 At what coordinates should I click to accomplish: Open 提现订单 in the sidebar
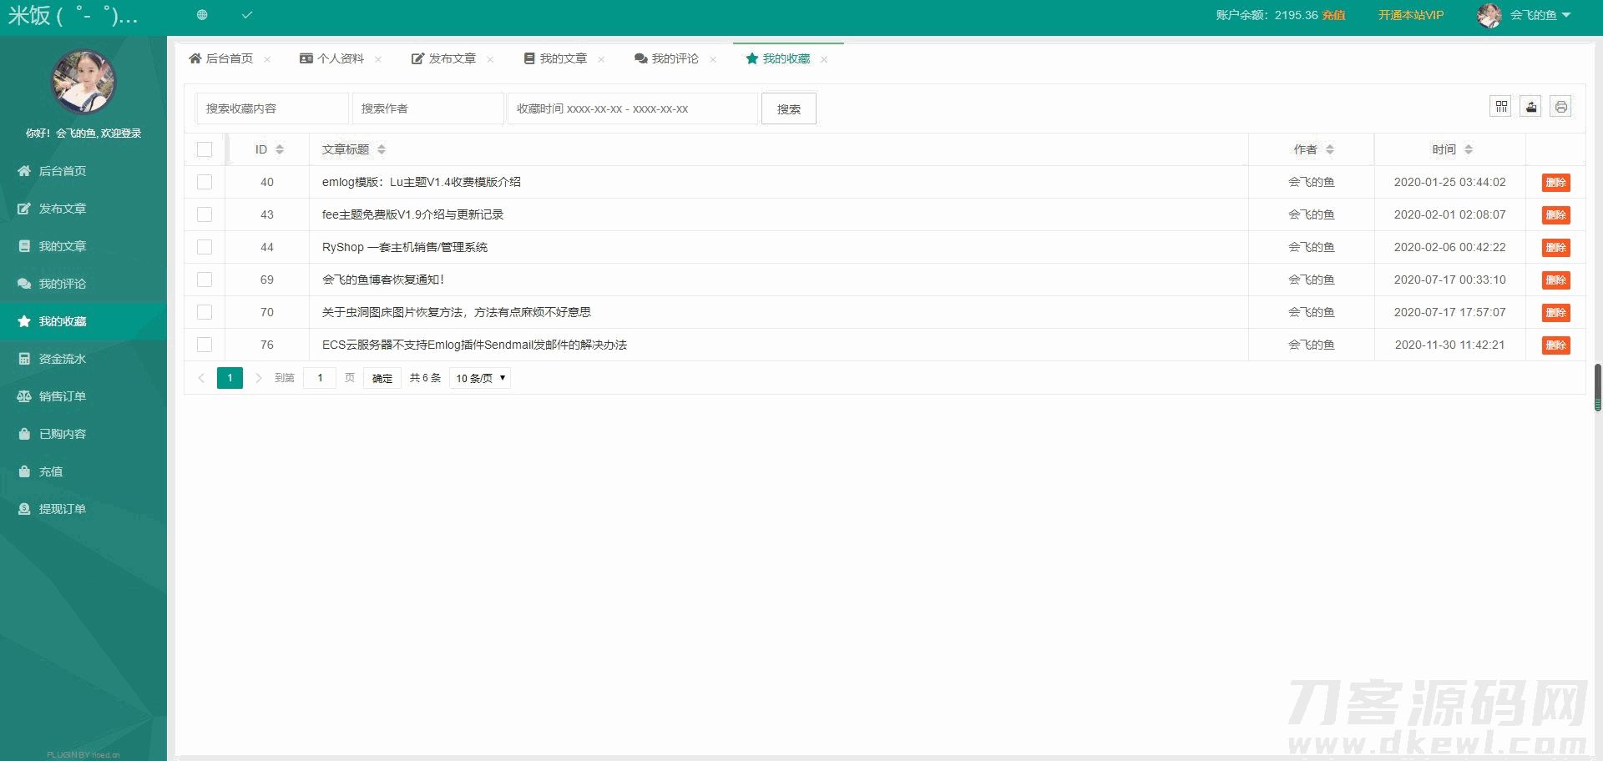[x=62, y=509]
